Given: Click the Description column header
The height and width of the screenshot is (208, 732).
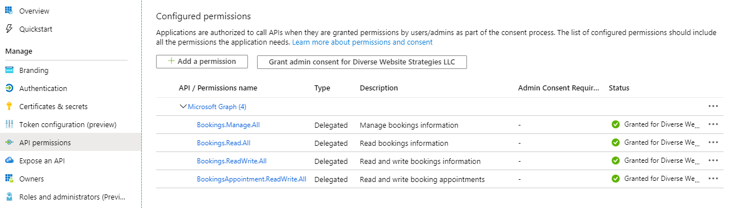Looking at the screenshot, I should (379, 88).
